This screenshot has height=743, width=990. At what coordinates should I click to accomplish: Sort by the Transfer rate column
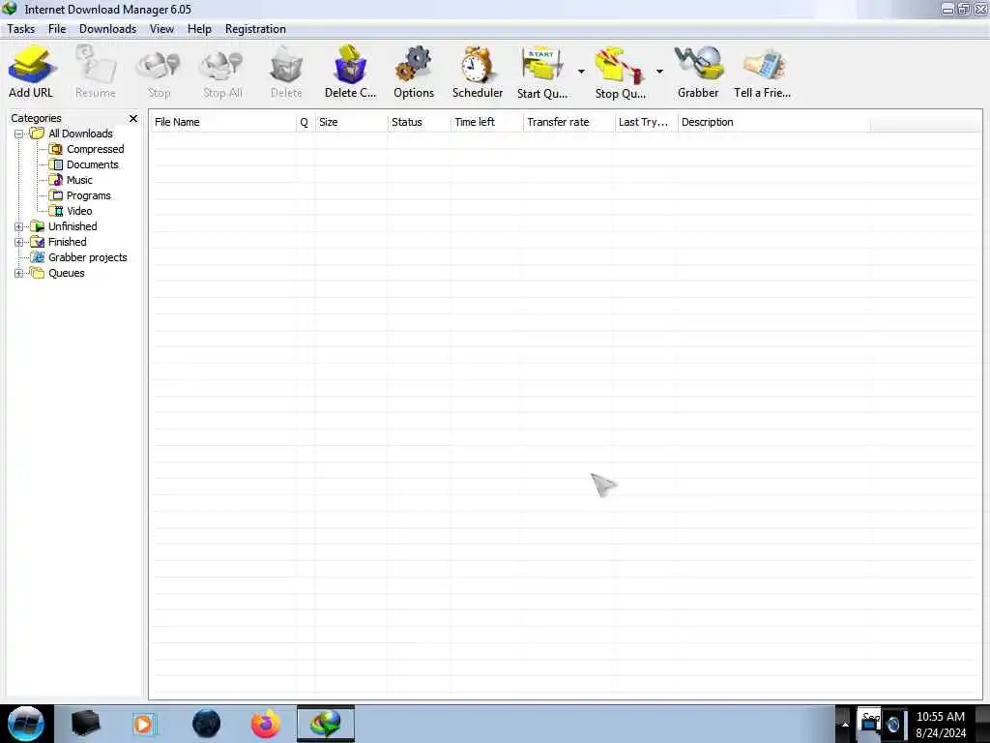pos(568,122)
